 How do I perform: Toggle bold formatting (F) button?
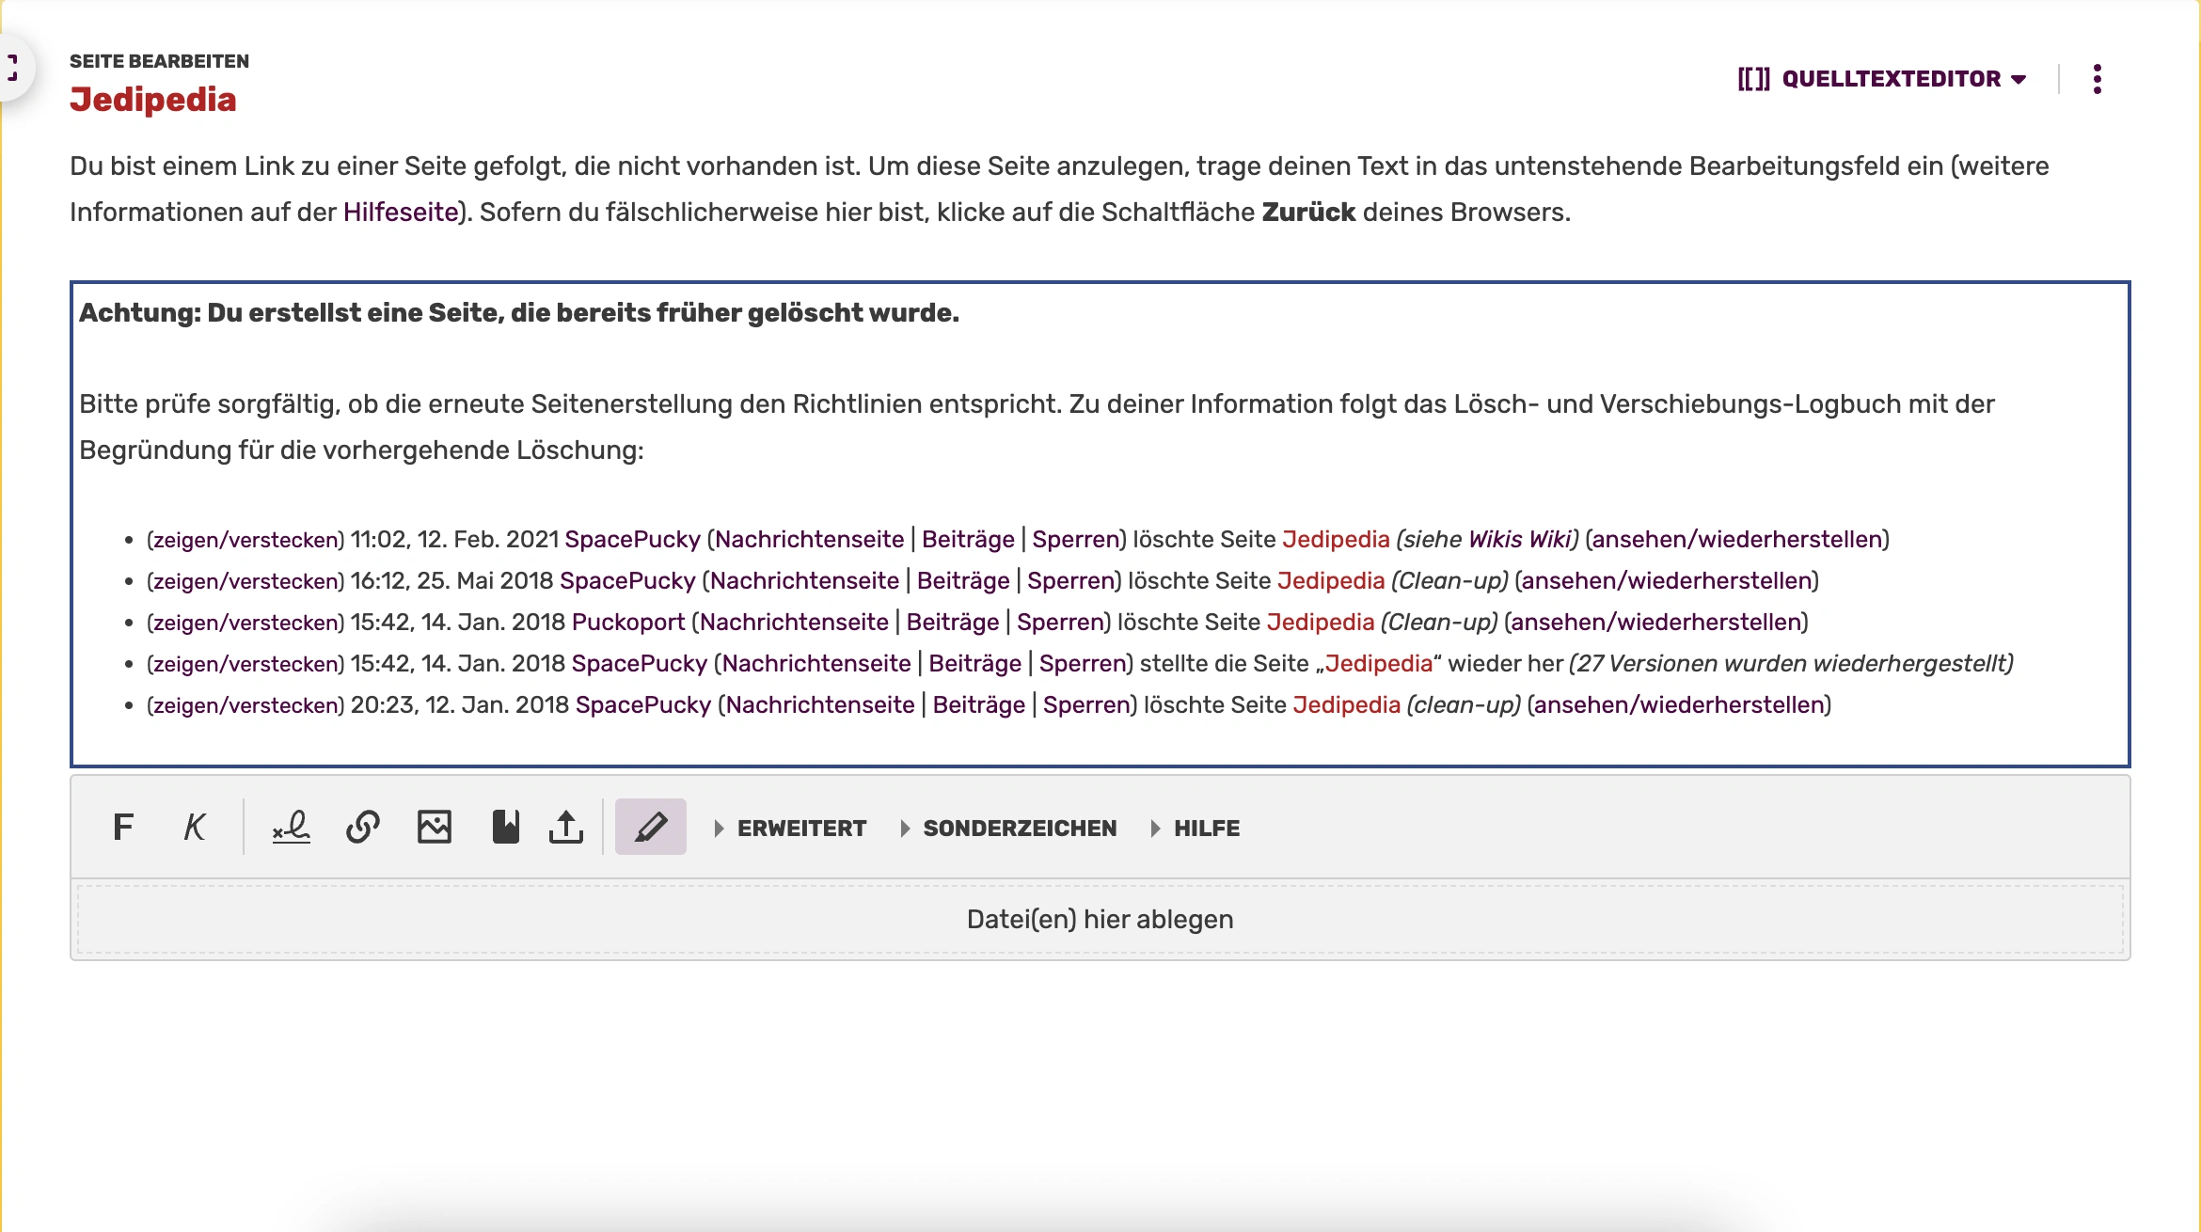coord(123,828)
